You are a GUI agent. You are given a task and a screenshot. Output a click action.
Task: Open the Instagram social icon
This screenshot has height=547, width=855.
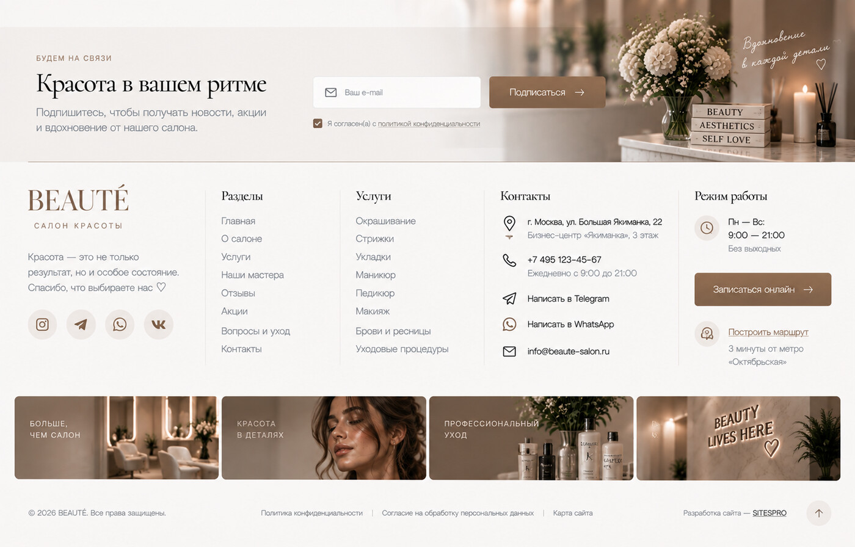click(42, 324)
